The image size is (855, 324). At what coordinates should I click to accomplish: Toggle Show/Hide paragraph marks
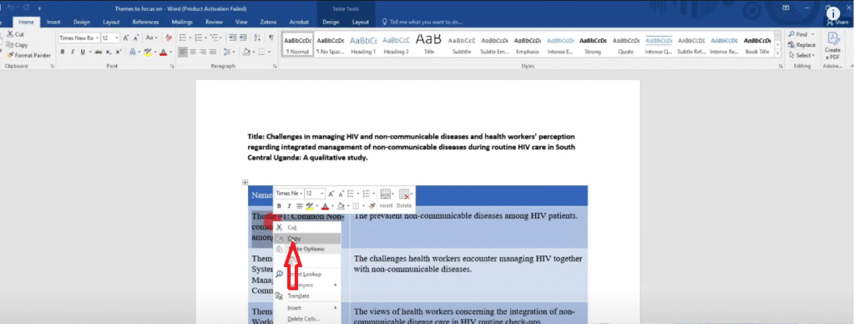click(271, 38)
